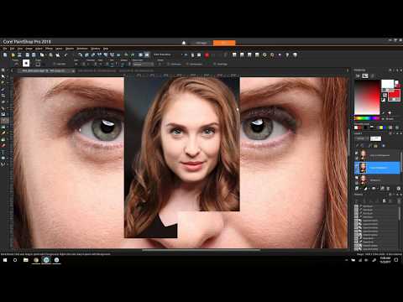Click the rainbow hue bar
Viewport: 403px width, 302px height.
point(367,118)
